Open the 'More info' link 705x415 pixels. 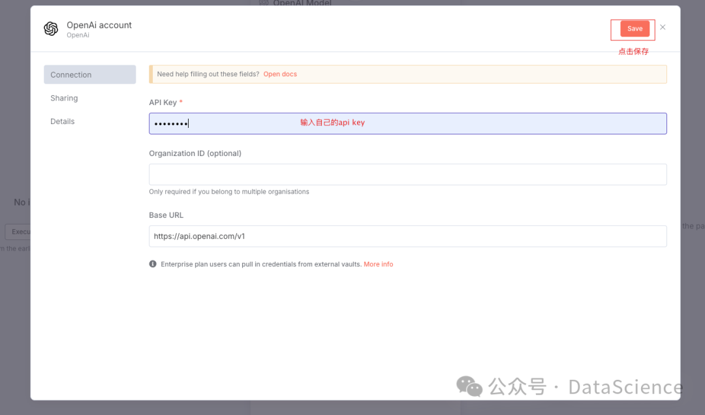(378, 264)
